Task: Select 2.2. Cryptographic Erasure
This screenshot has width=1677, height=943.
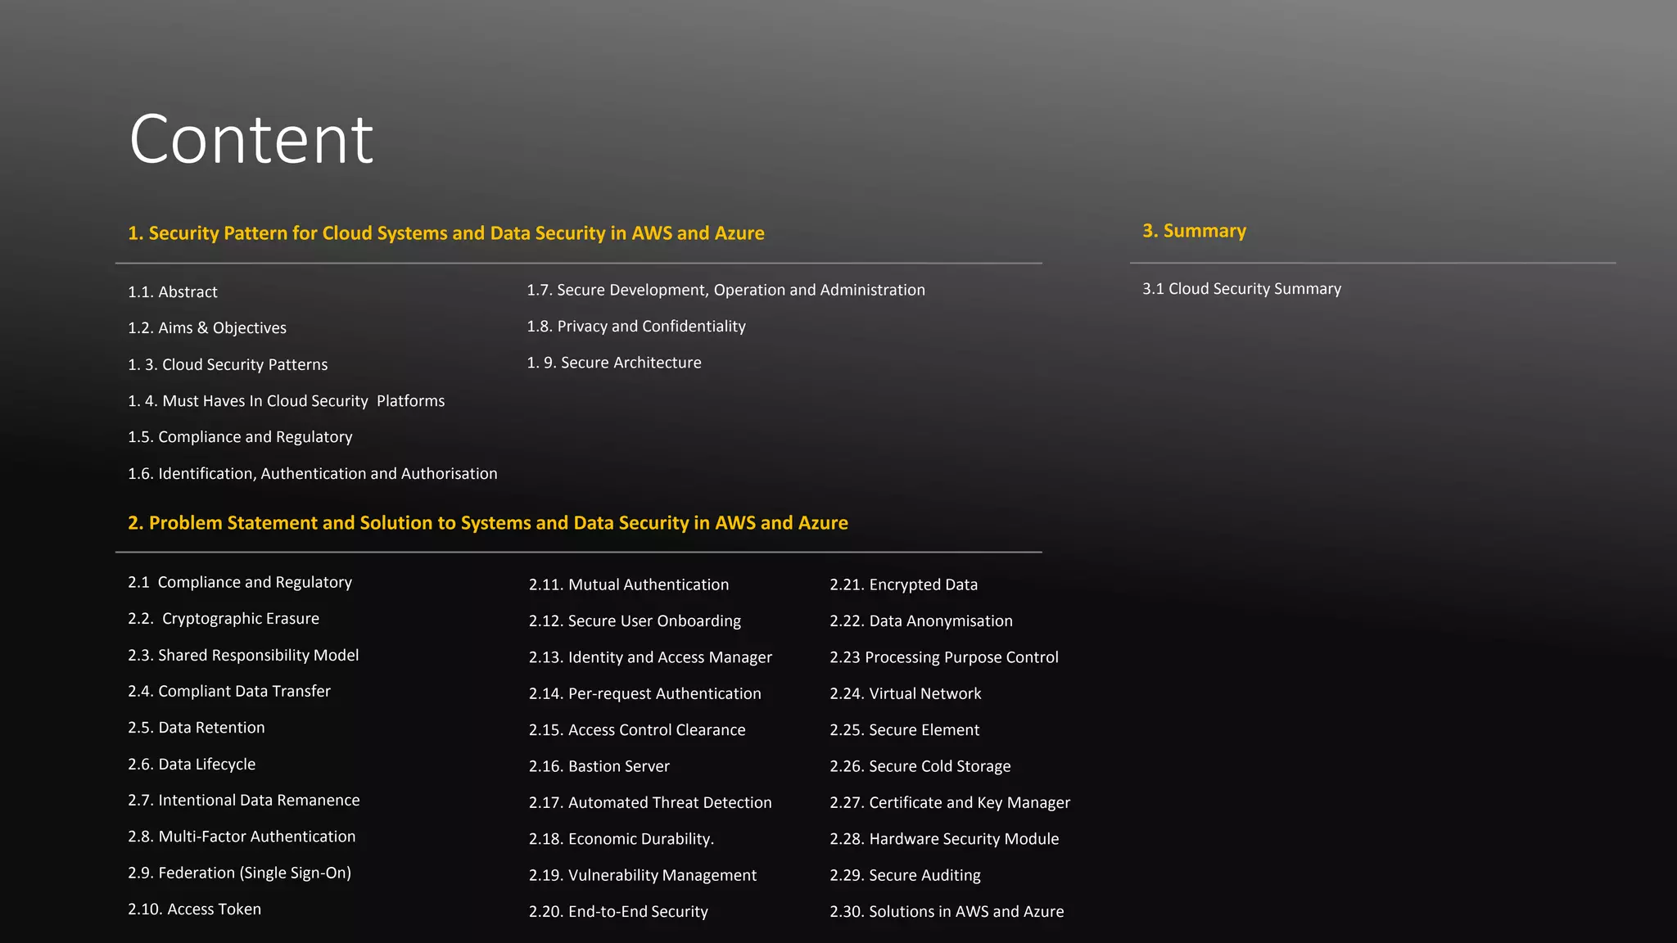Action: point(224,619)
